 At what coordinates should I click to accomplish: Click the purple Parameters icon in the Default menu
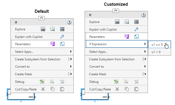coord(53,44)
